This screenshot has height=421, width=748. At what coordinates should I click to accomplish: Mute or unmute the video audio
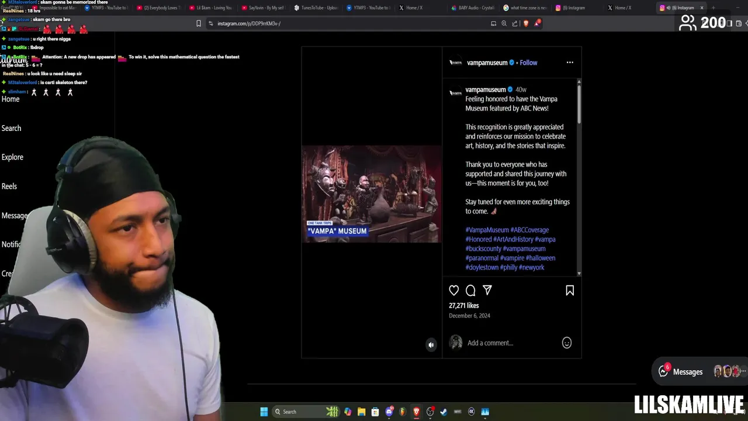click(431, 345)
